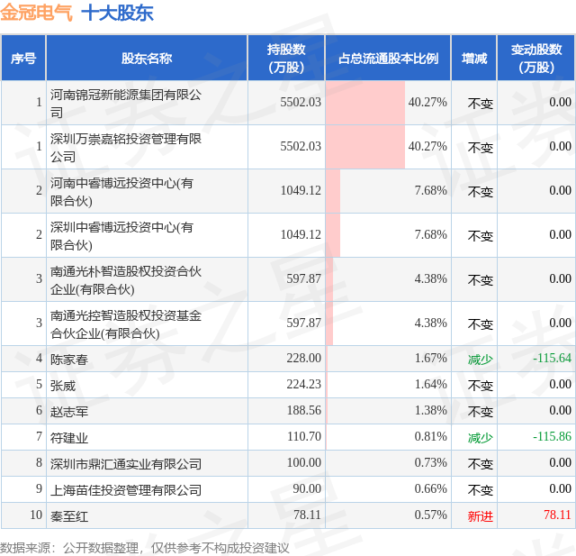The width and height of the screenshot is (576, 556).
Task: Click the 0.66% ratio value
Action: coord(430,488)
